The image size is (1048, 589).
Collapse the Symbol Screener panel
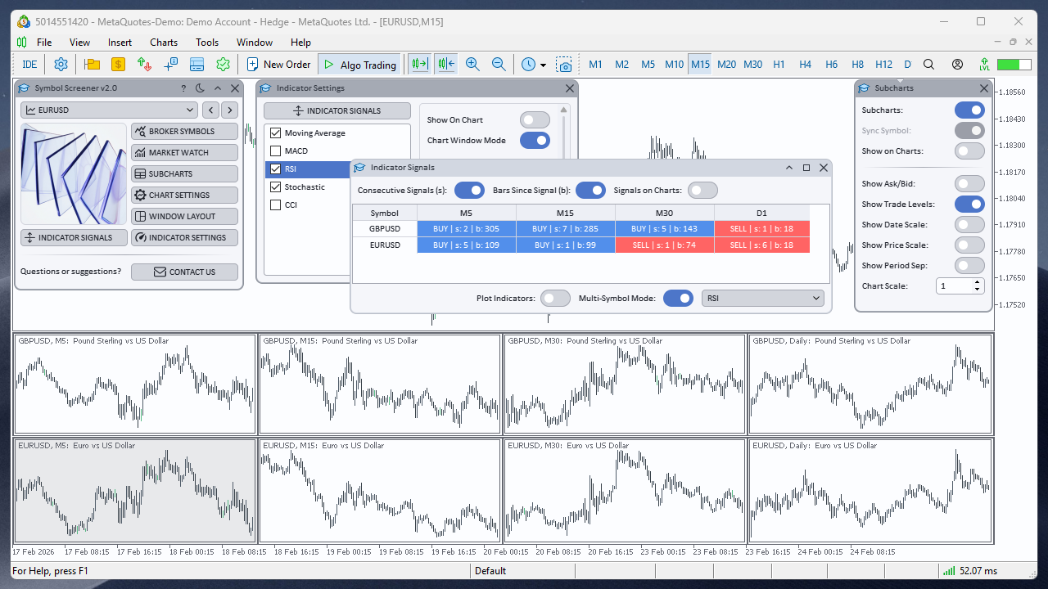(218, 88)
